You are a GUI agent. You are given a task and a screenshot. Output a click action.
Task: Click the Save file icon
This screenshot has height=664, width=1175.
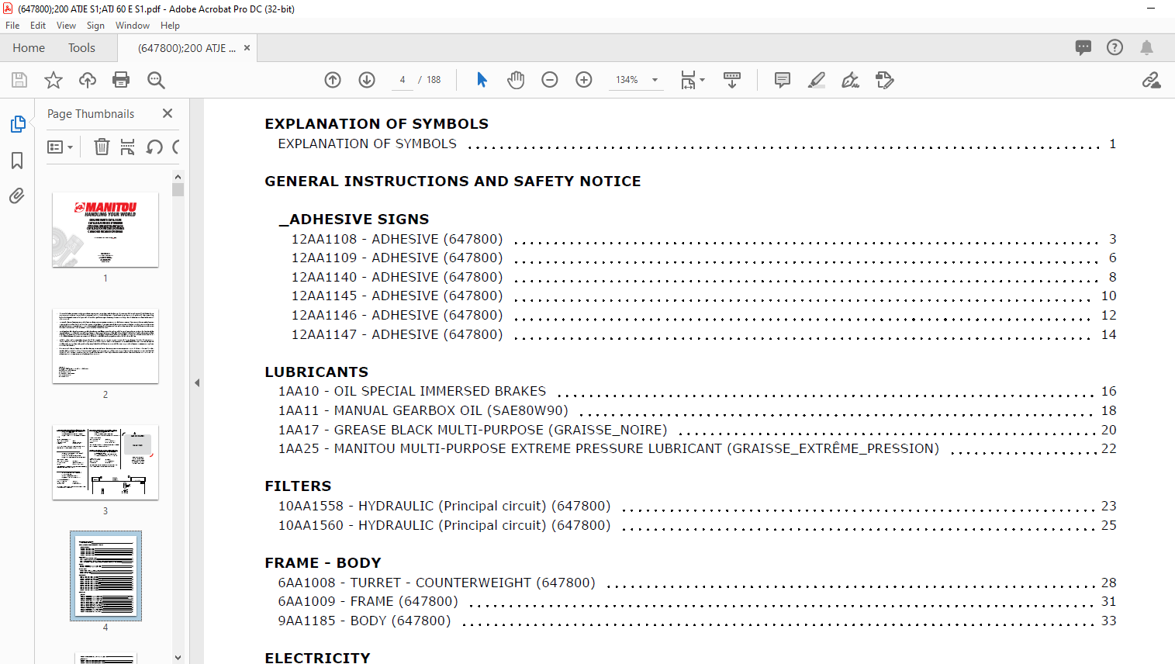coord(19,80)
